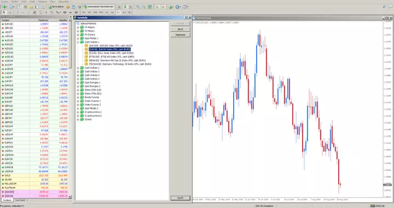Set timeframe to D1

point(118,12)
